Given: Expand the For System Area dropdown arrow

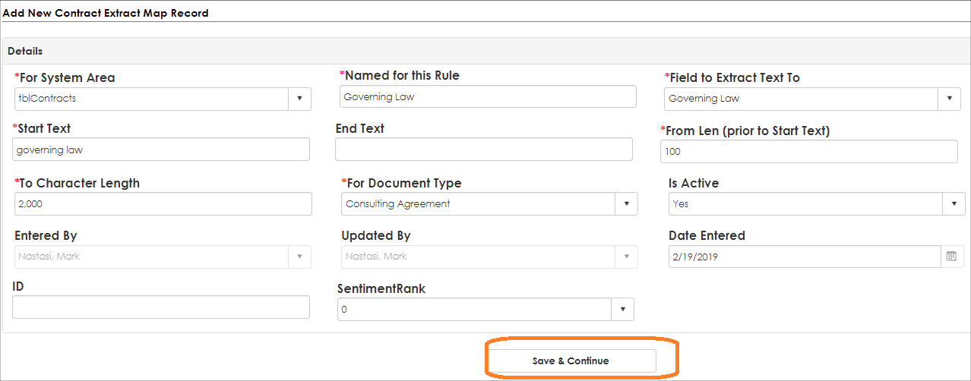Looking at the screenshot, I should point(299,99).
